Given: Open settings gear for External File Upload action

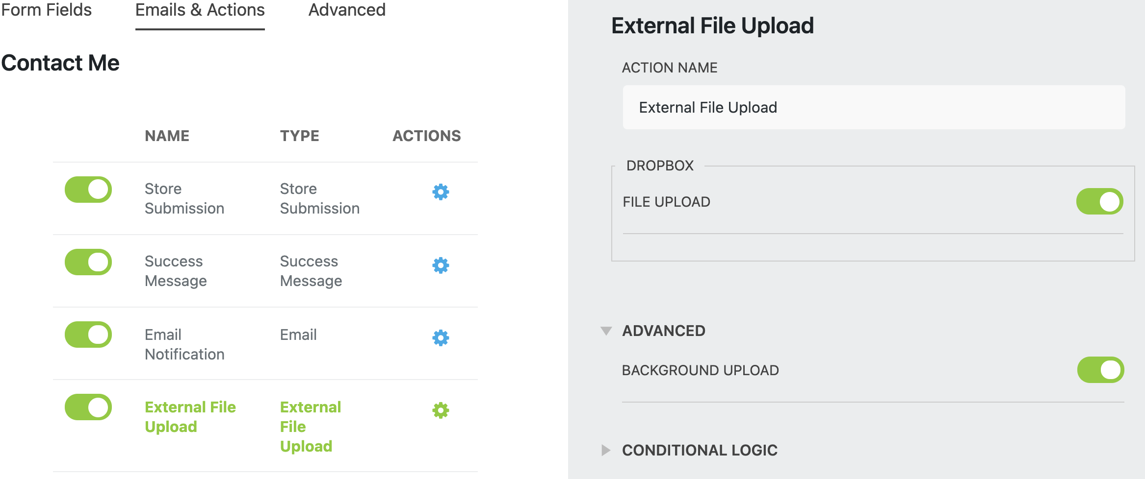Looking at the screenshot, I should coord(440,410).
